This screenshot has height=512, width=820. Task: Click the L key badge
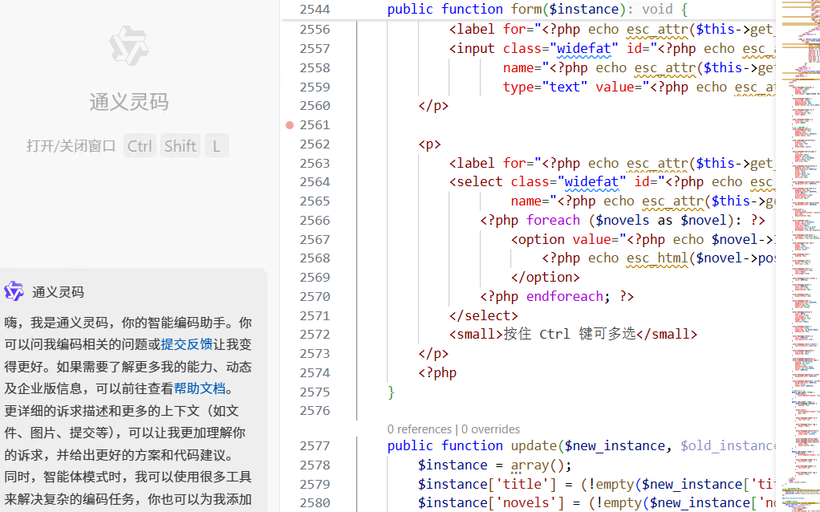(x=215, y=146)
